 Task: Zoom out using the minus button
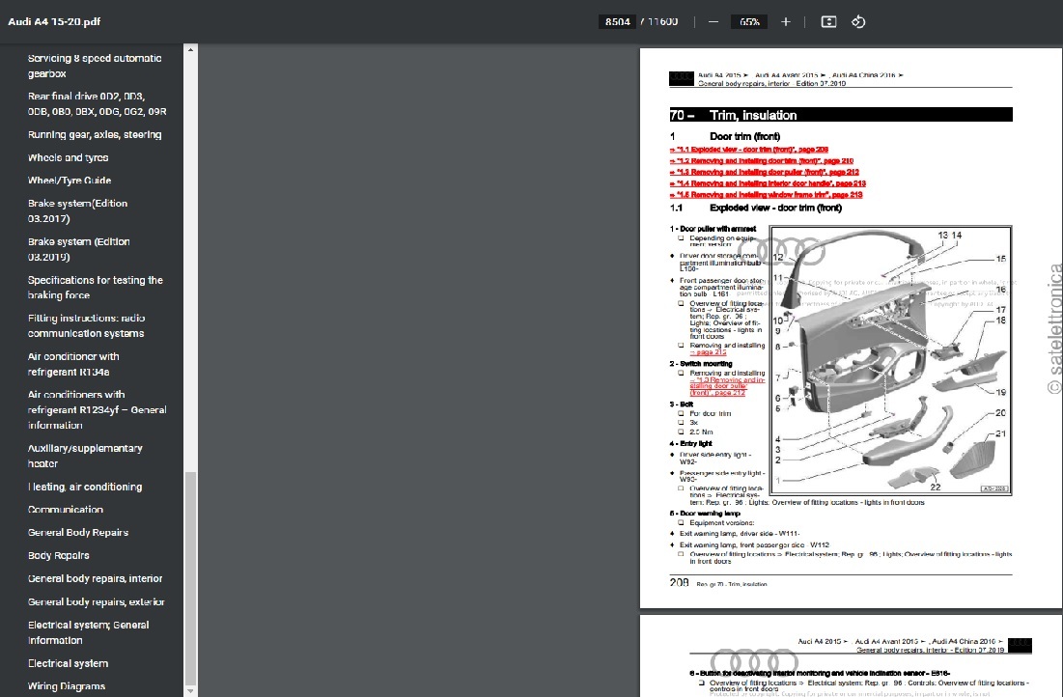(x=713, y=21)
